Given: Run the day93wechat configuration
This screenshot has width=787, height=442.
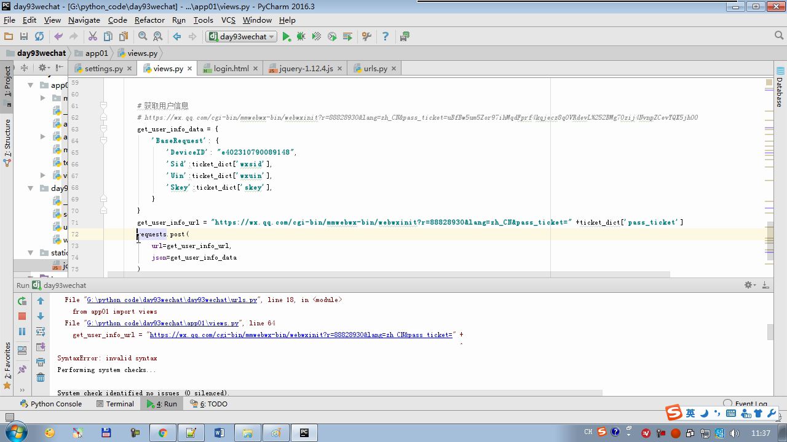Looking at the screenshot, I should click(287, 37).
